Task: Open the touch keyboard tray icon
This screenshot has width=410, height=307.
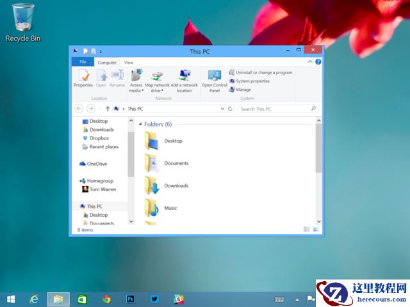Action: click(279, 299)
